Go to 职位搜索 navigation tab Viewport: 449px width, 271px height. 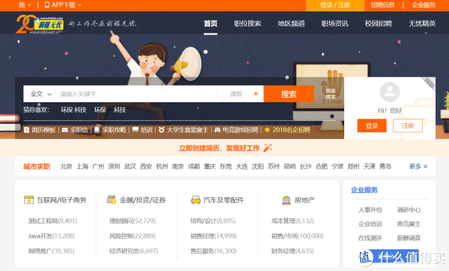248,24
